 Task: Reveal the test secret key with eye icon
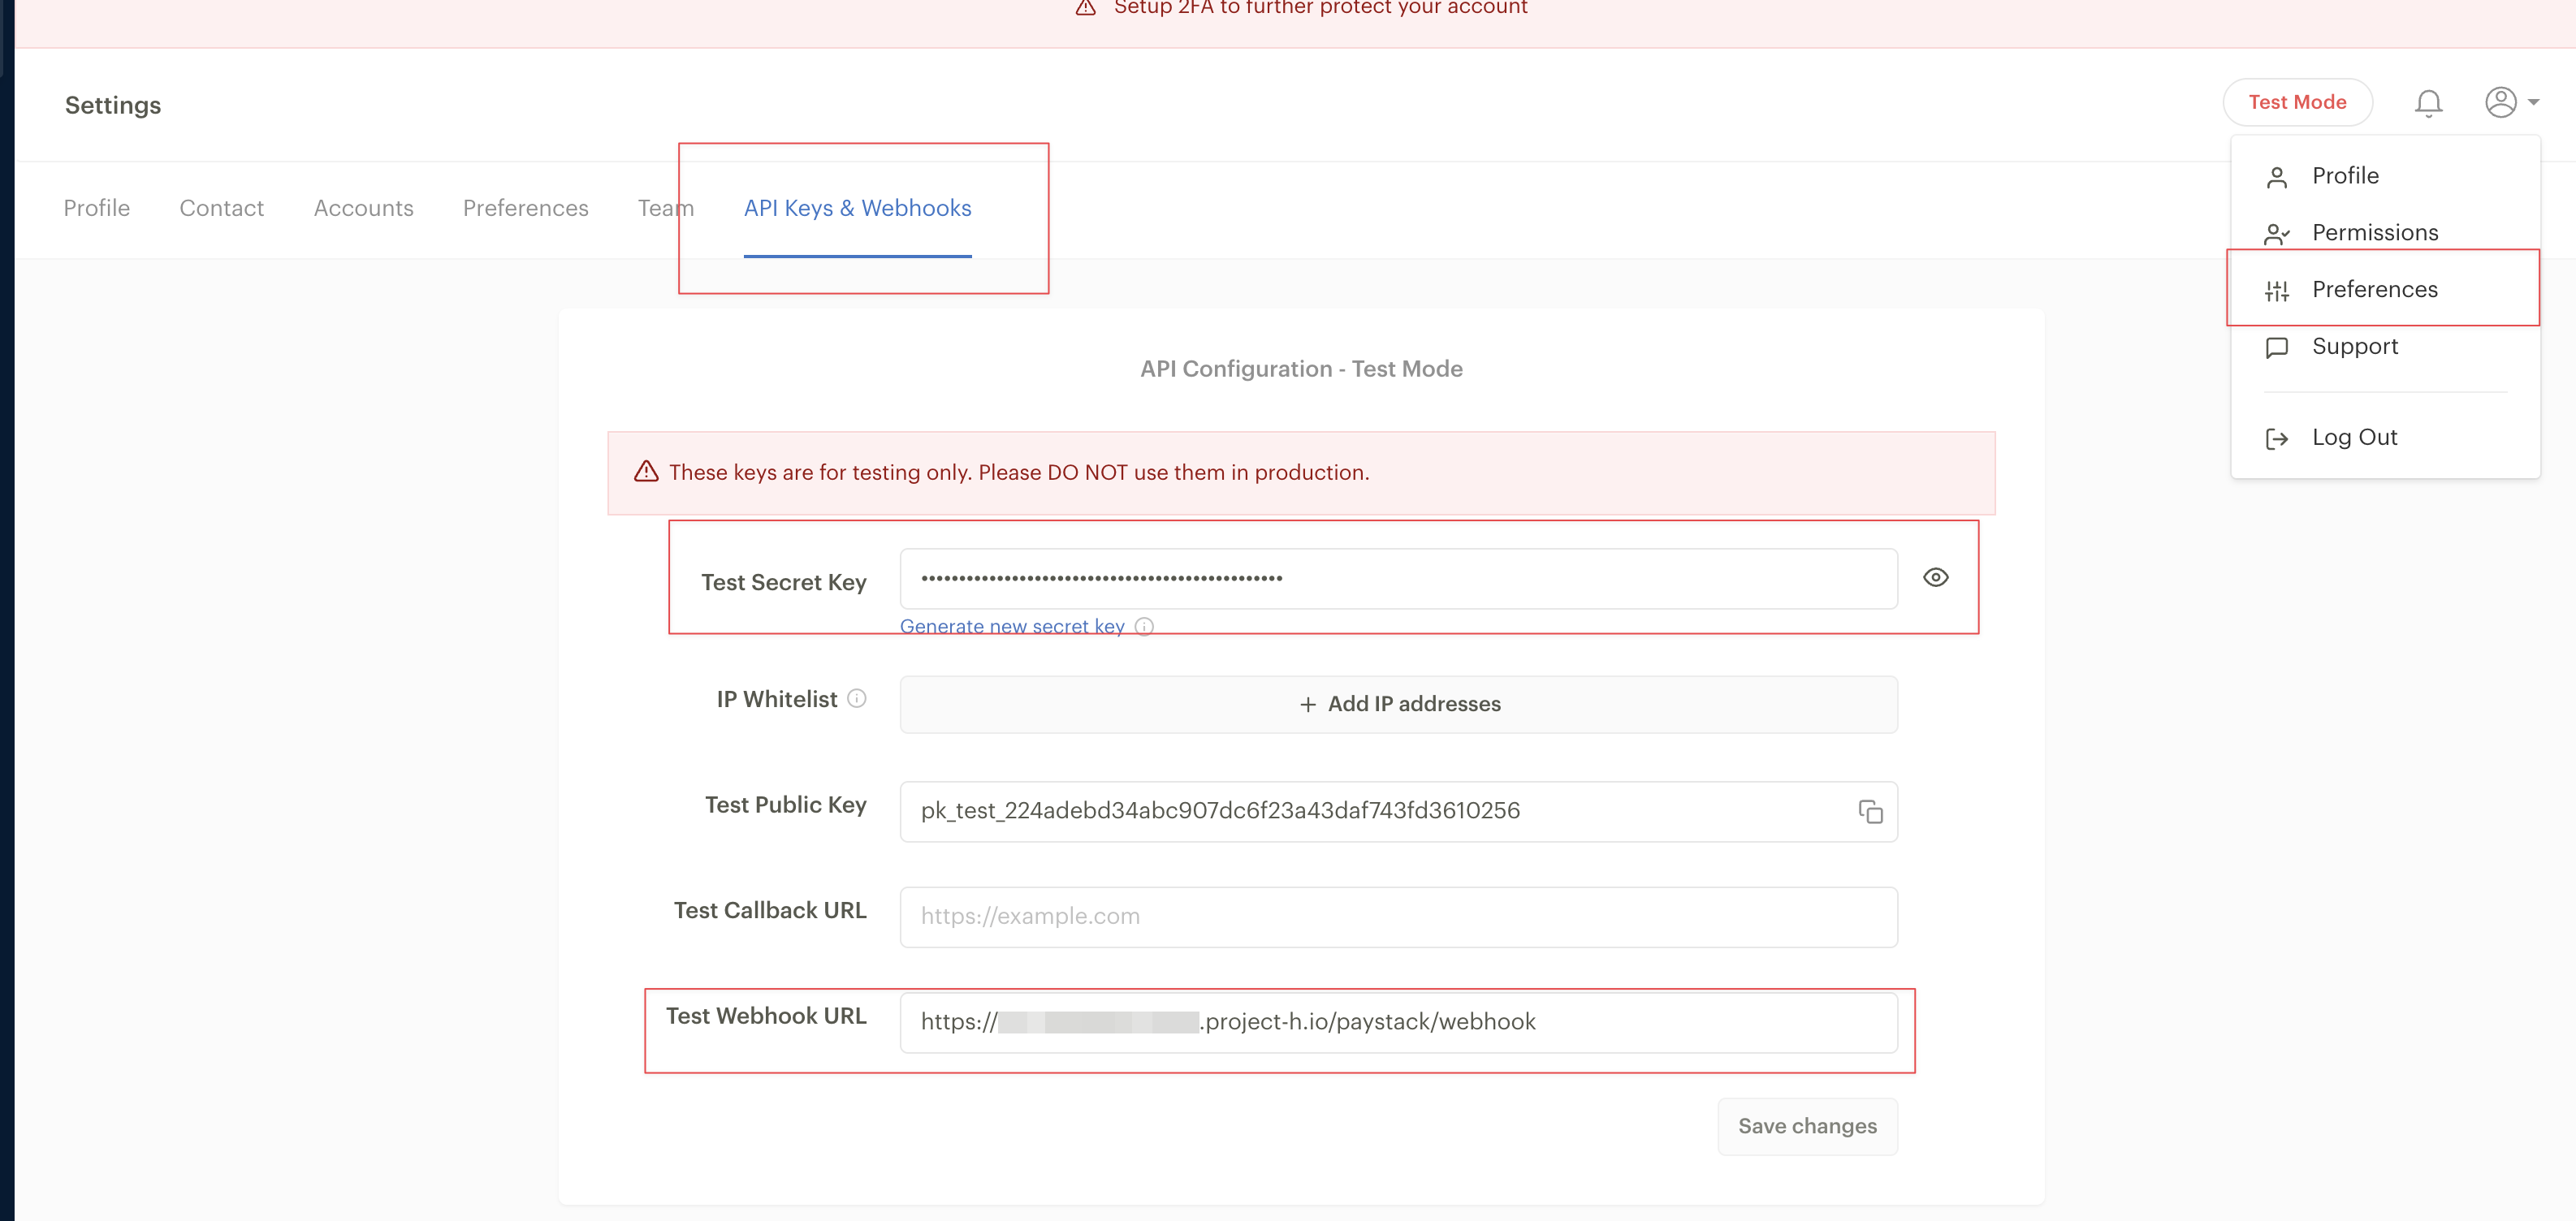click(1935, 578)
